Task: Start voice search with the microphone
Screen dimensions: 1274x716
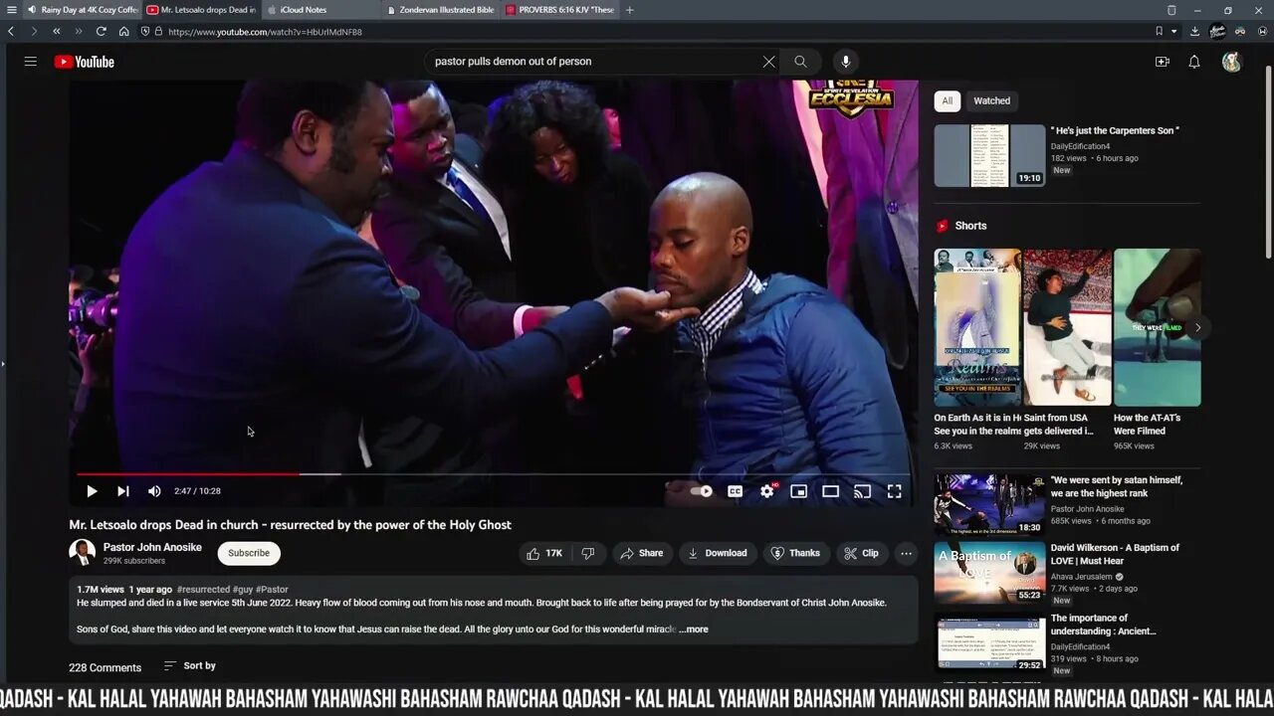Action: pyautogui.click(x=845, y=62)
